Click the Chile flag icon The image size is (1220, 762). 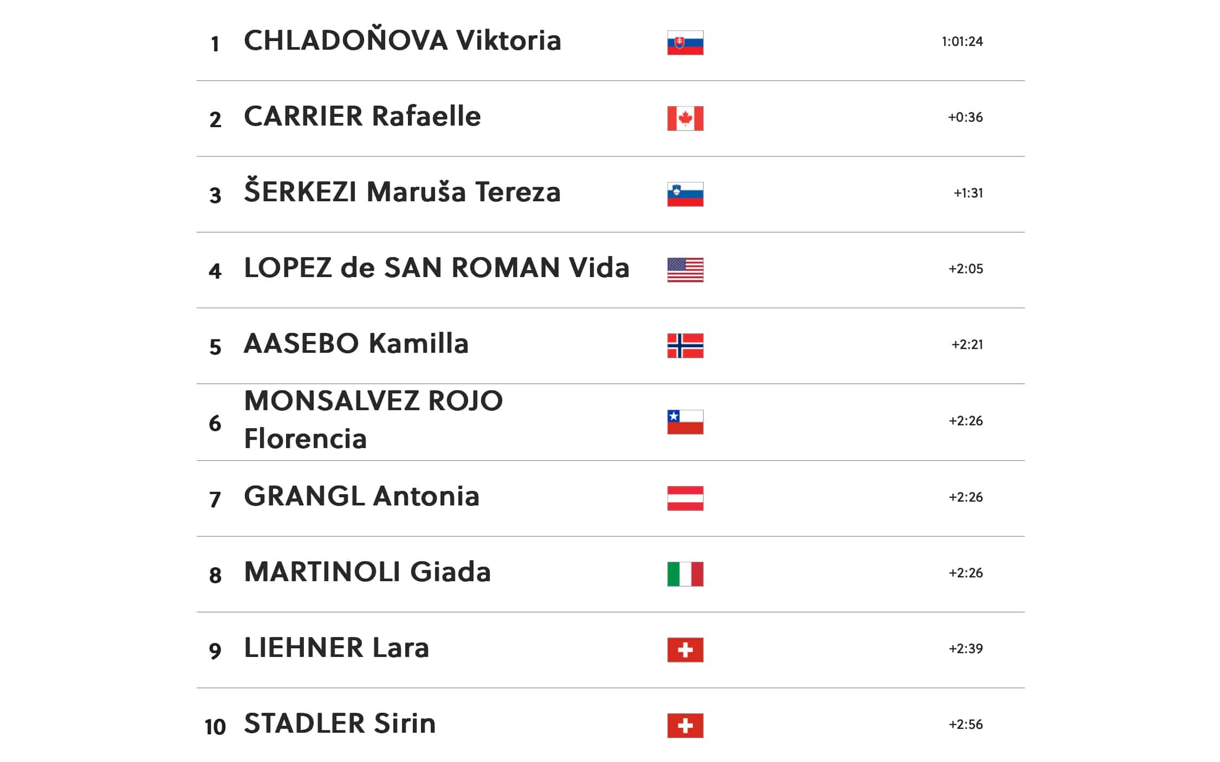point(685,422)
